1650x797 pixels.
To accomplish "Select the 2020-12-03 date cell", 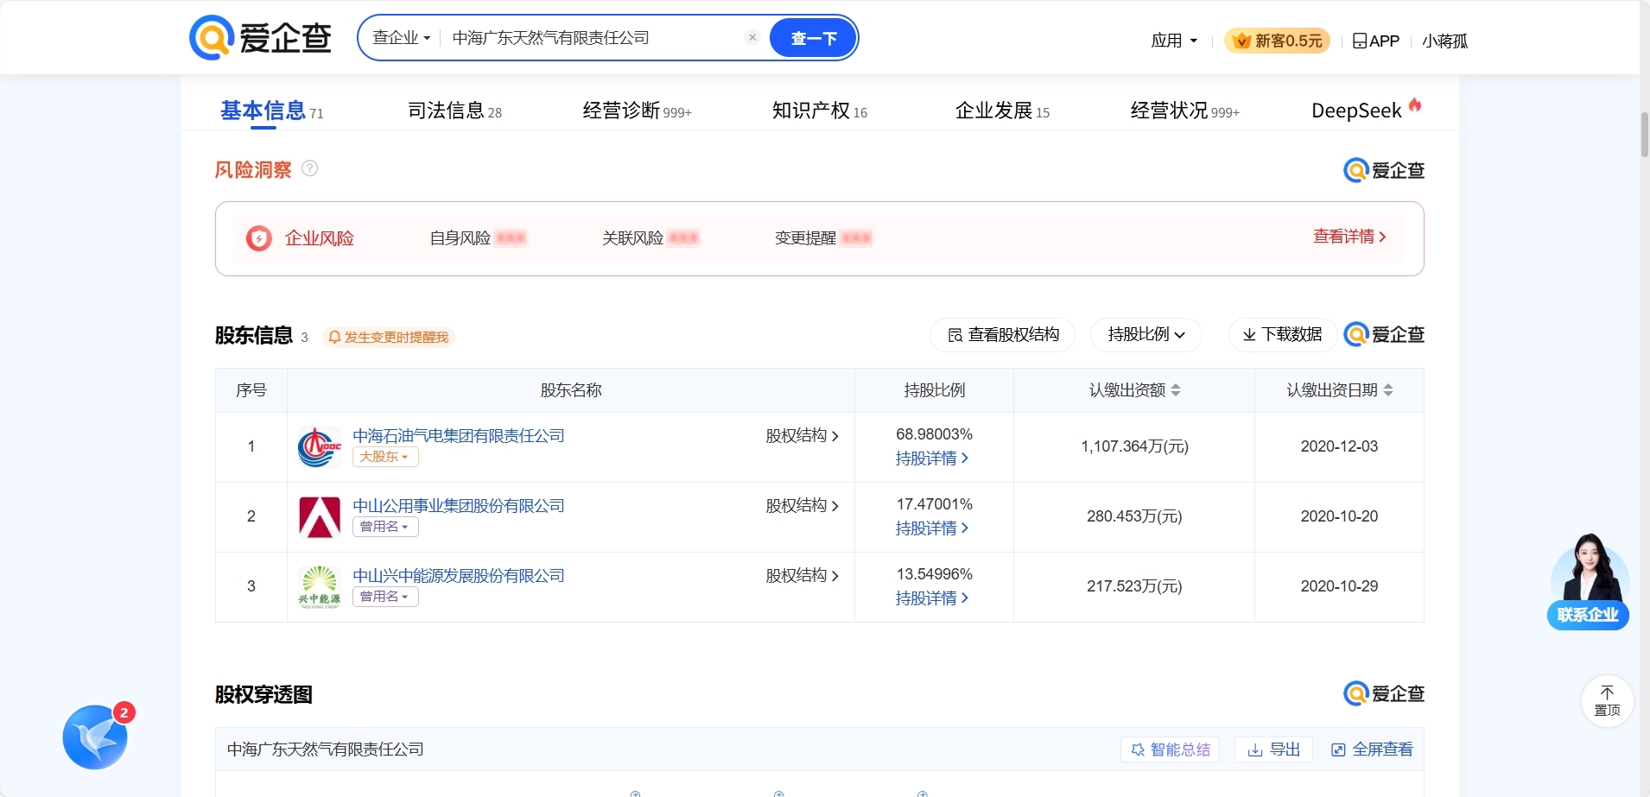I will click(x=1339, y=446).
